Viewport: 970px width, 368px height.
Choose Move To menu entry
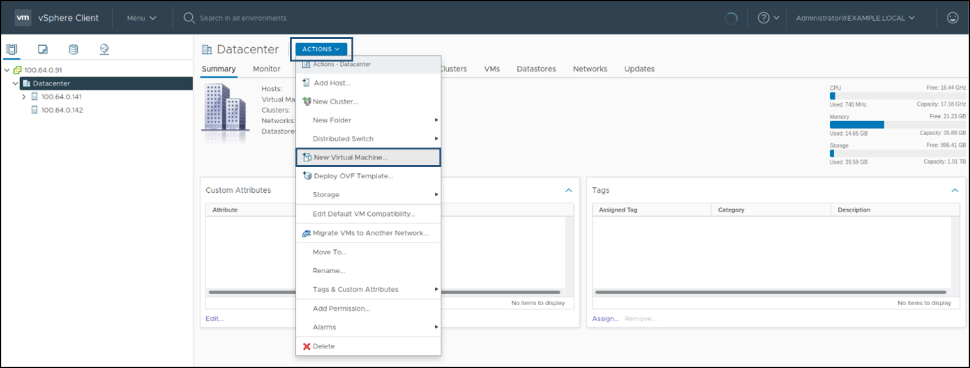pyautogui.click(x=368, y=252)
